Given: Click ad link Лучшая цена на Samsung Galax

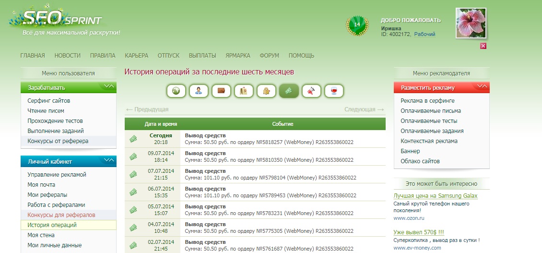Looking at the screenshot, I should pos(435,195).
